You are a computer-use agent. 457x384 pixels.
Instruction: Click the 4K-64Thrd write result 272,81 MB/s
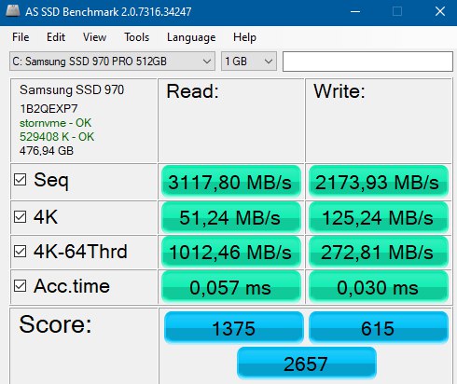(x=379, y=252)
